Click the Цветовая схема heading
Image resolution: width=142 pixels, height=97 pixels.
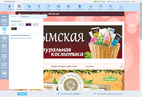coord(16,21)
